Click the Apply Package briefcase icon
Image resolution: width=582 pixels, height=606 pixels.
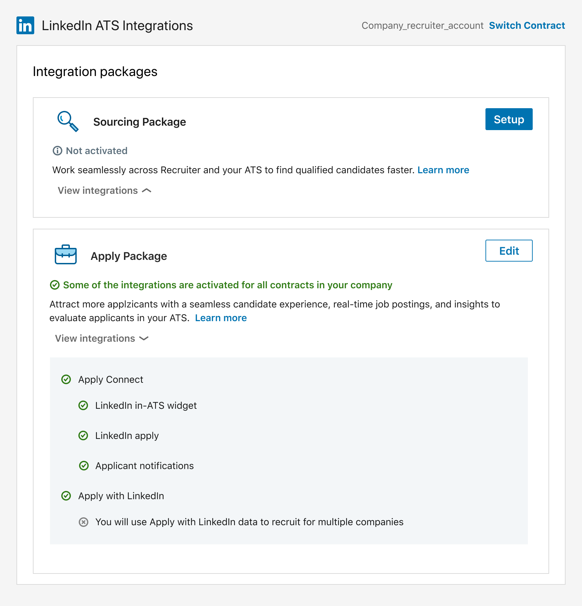[66, 254]
